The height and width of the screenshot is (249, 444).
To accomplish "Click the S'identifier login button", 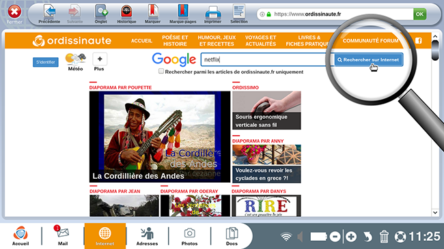I will [x=46, y=62].
